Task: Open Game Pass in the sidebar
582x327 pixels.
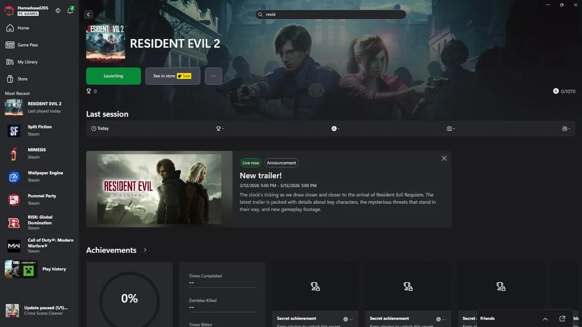Action: tap(39, 45)
